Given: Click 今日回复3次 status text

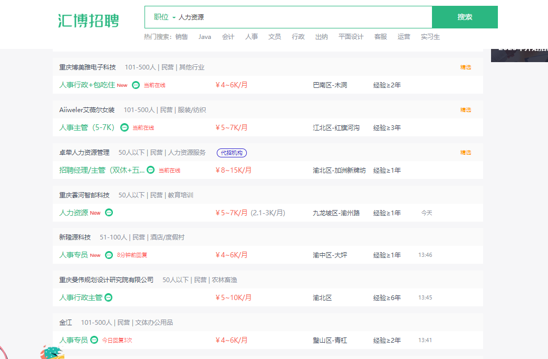Looking at the screenshot, I should coord(117,340).
